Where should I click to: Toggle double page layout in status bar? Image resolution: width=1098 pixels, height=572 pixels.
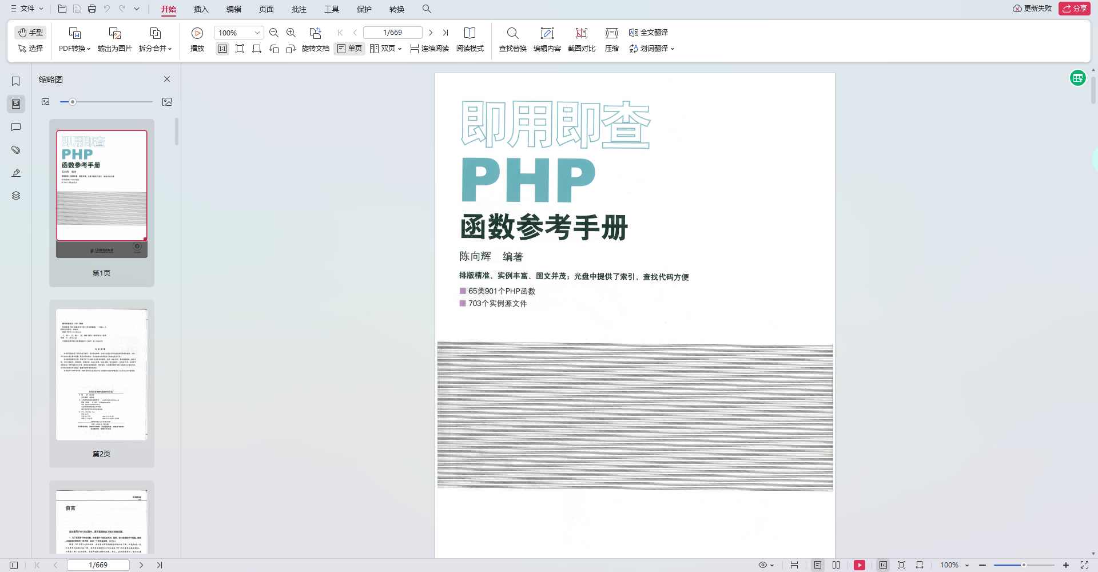click(x=836, y=565)
